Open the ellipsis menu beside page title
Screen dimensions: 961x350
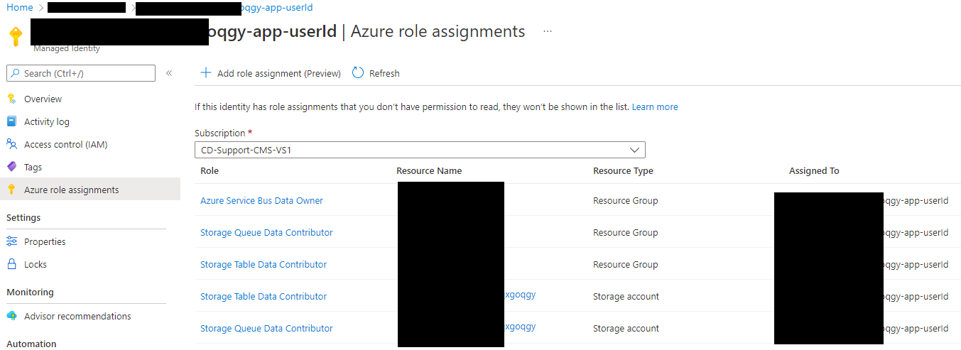[547, 32]
